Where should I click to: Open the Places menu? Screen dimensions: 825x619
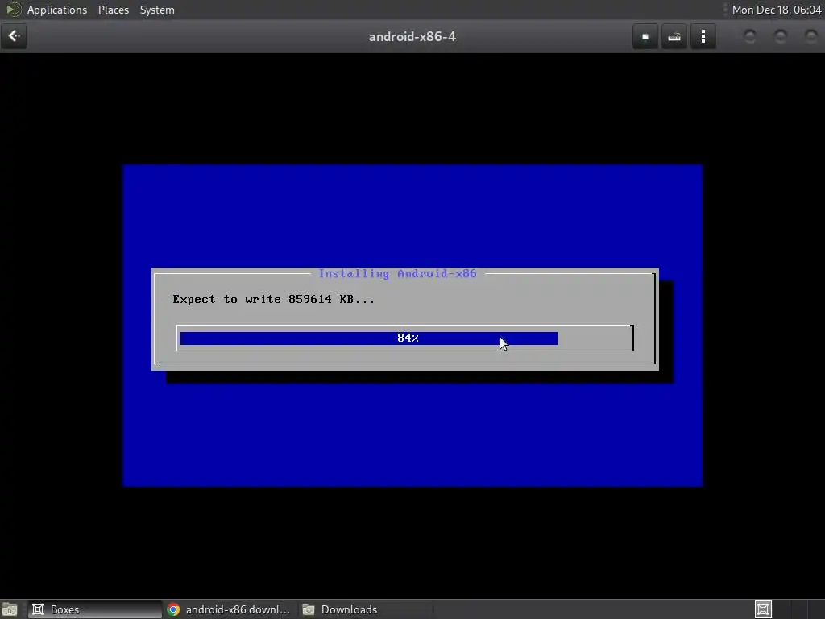(x=113, y=10)
